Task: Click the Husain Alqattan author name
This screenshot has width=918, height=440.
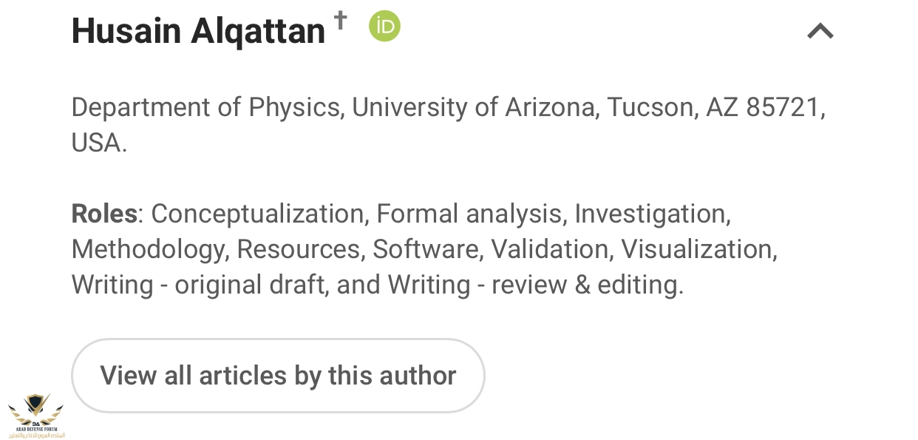Action: tap(198, 31)
